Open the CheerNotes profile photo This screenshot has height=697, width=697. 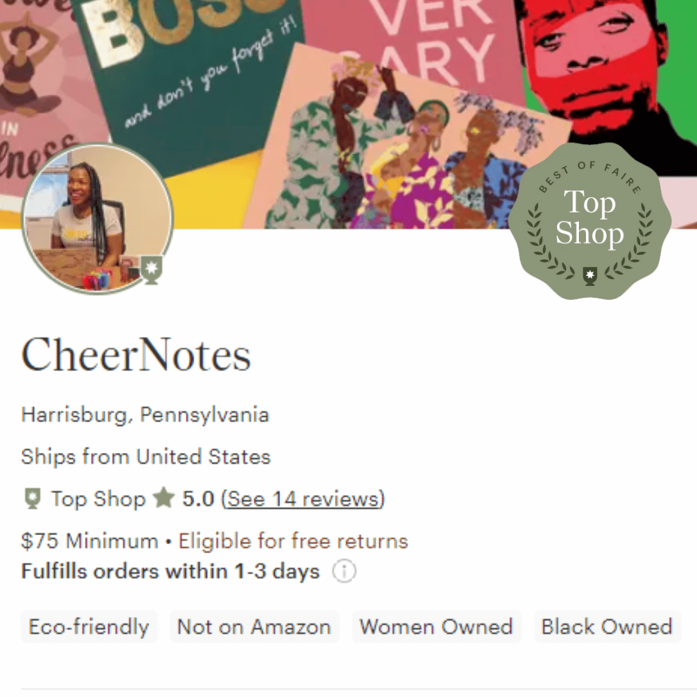click(97, 219)
